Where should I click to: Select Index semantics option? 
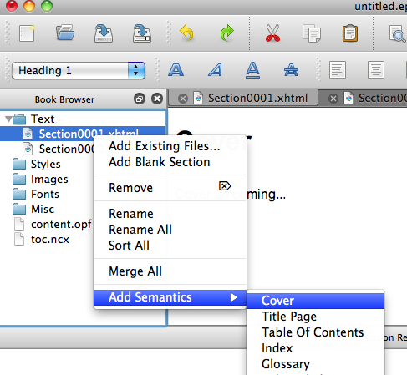pyautogui.click(x=315, y=348)
